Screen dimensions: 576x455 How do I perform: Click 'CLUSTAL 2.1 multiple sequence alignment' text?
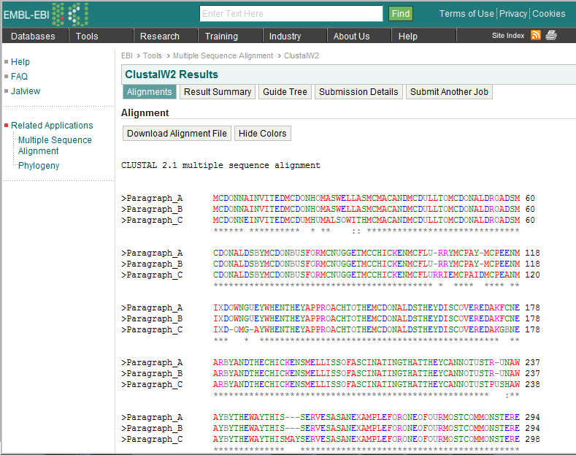click(x=220, y=165)
